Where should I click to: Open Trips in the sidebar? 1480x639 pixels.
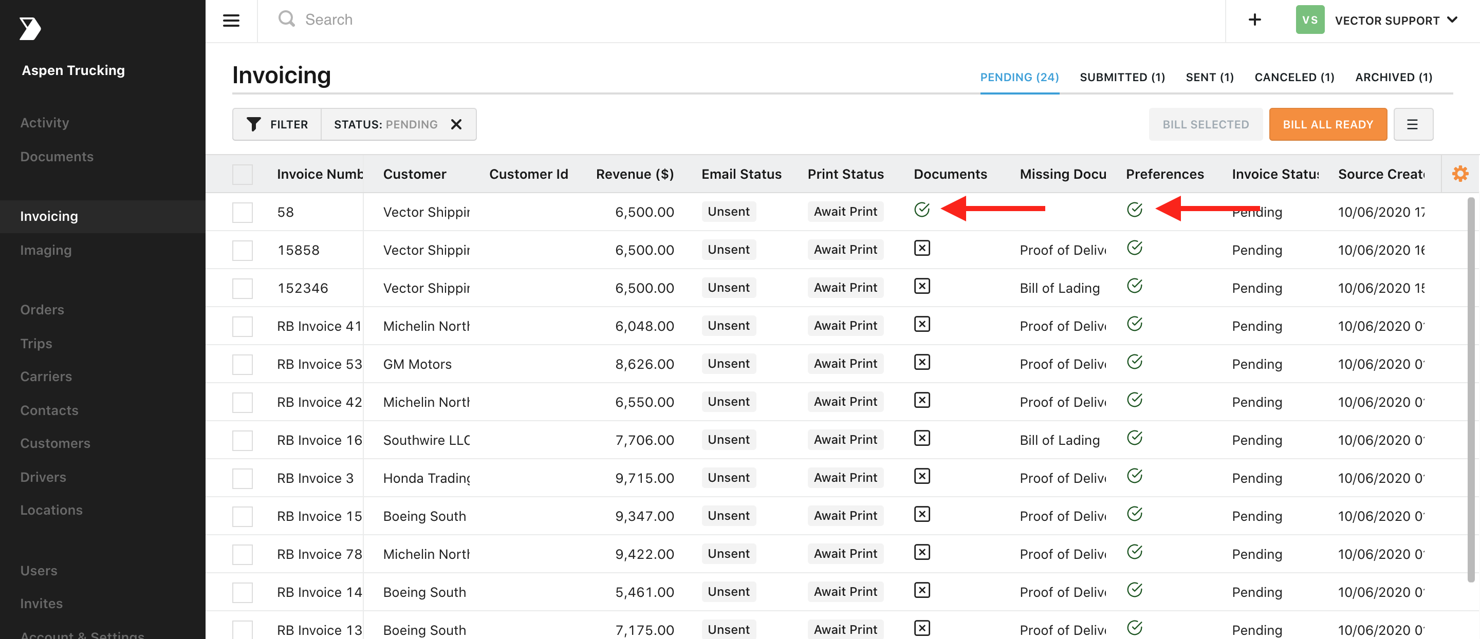pyautogui.click(x=36, y=344)
